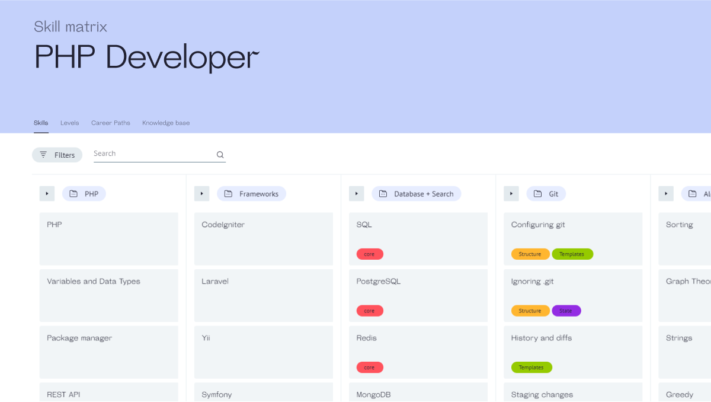Click the folder icon beside Database + Search
Viewport: 711px width, 402px height.
383,194
